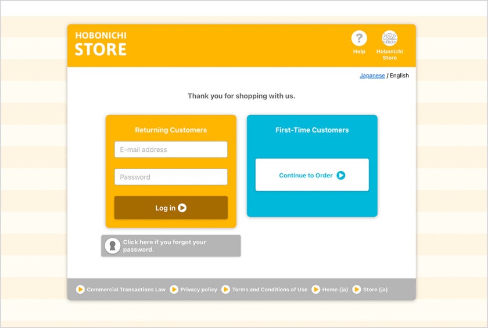The height and width of the screenshot is (328, 488).
Task: Click the arrow icon before Store (ja)
Action: [357, 290]
